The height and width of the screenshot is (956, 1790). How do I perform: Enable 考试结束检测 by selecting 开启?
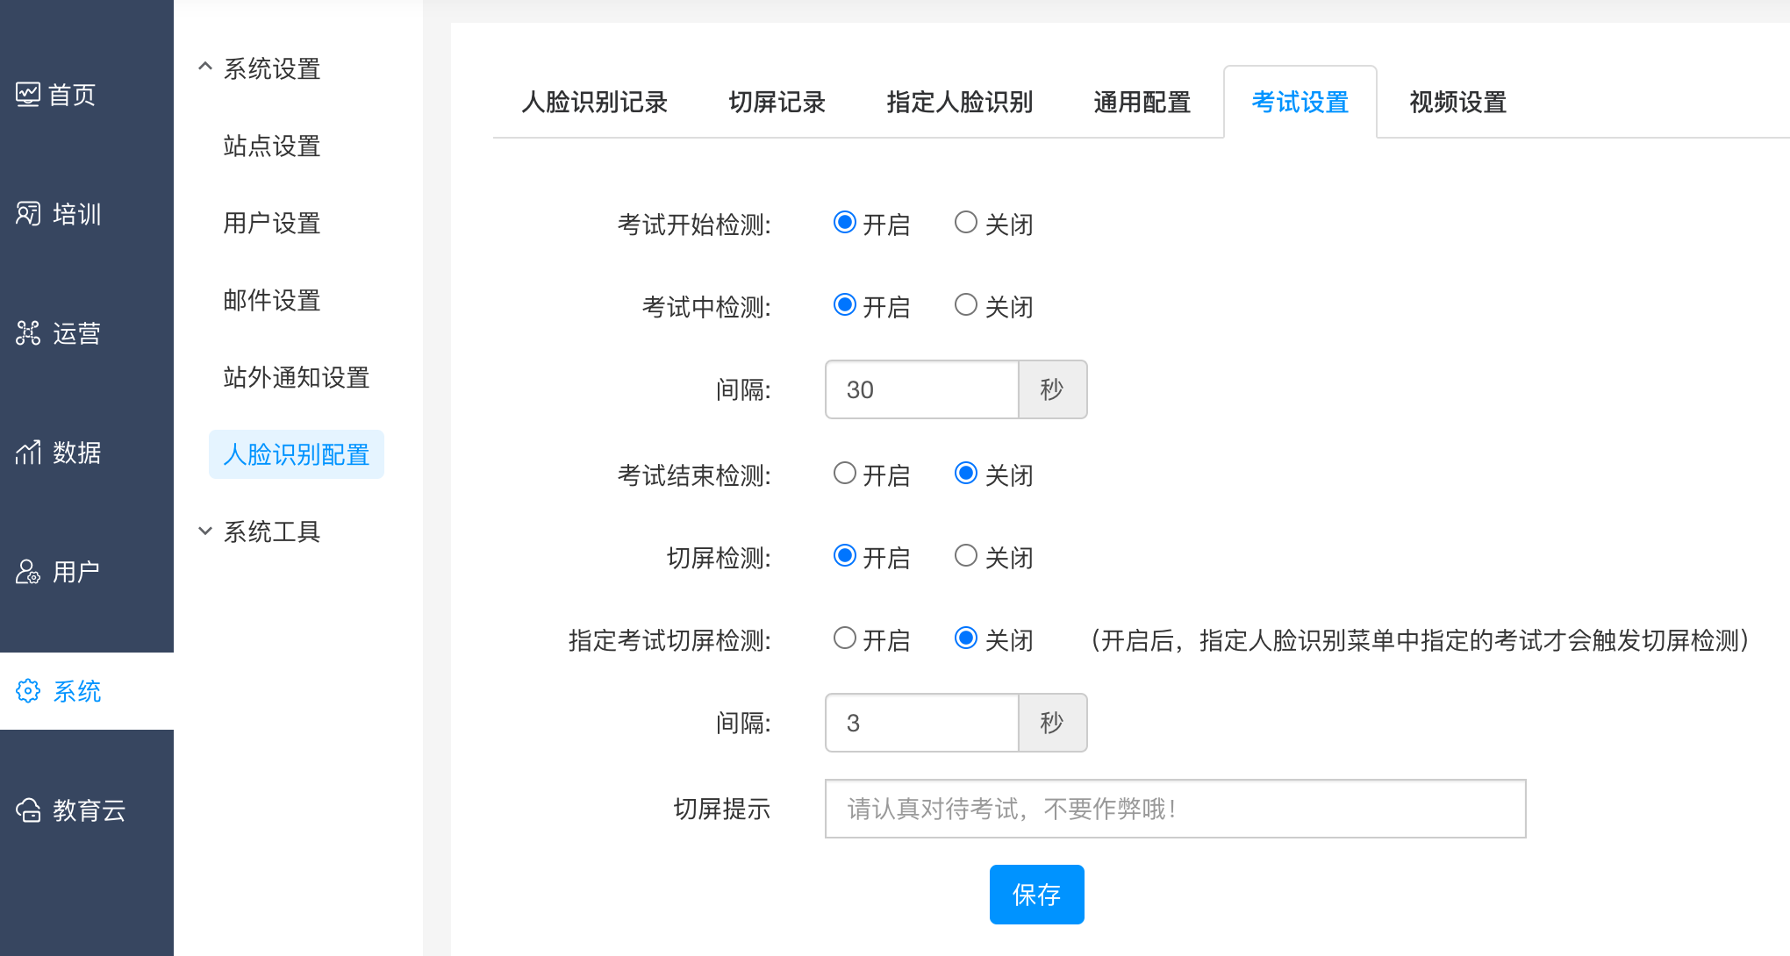(844, 474)
